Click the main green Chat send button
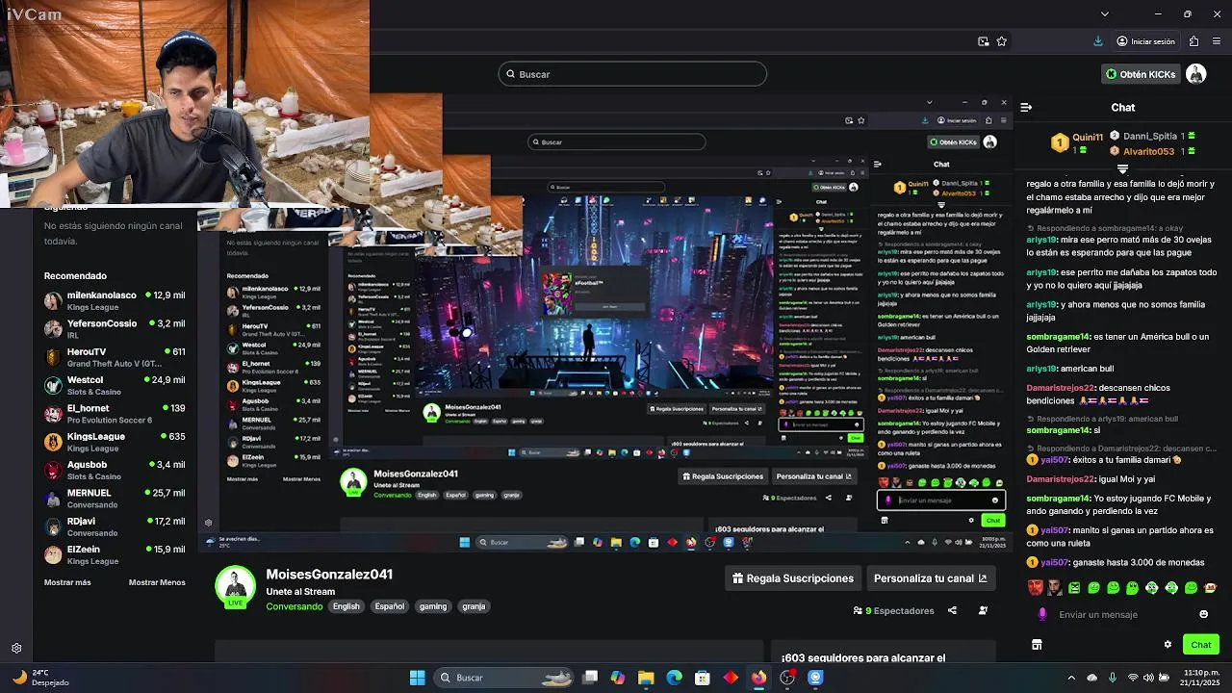Screen dimensions: 1232x693 tap(1200, 645)
